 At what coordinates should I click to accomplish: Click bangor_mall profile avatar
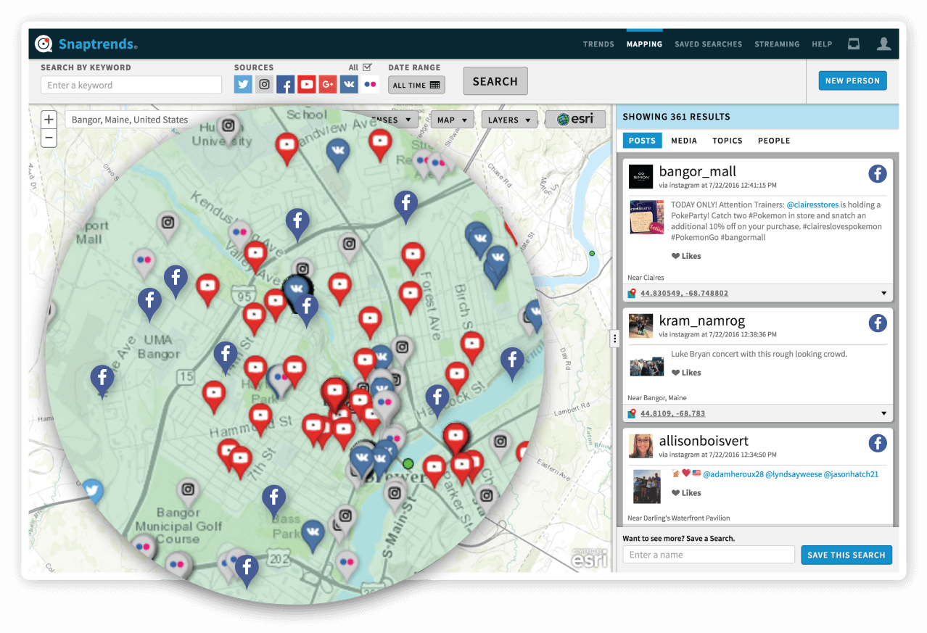point(640,177)
